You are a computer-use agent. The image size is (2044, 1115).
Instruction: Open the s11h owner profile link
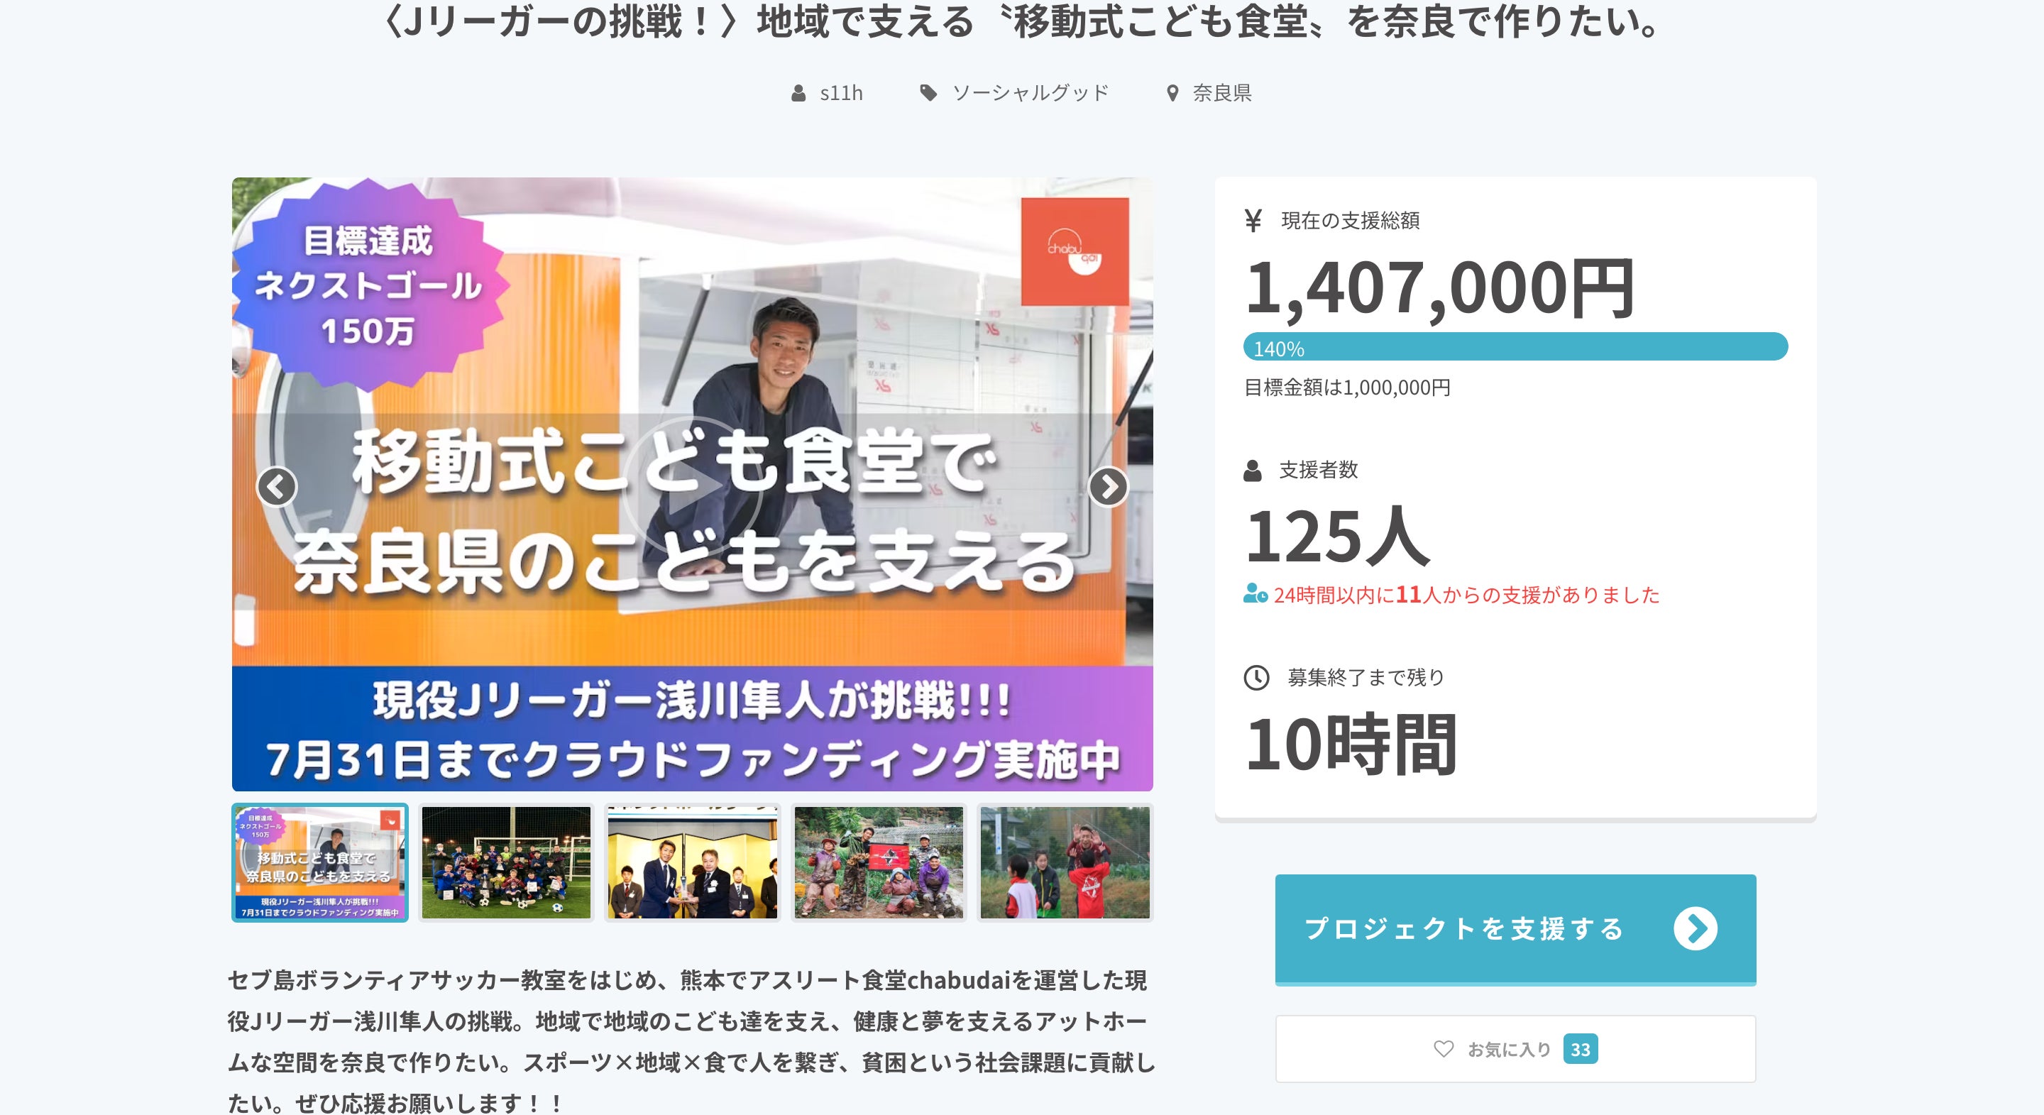(841, 94)
